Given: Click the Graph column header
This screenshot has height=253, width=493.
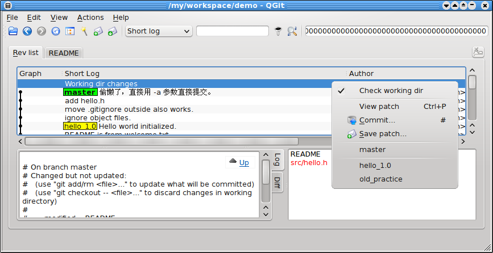Looking at the screenshot, I should tap(39, 74).
